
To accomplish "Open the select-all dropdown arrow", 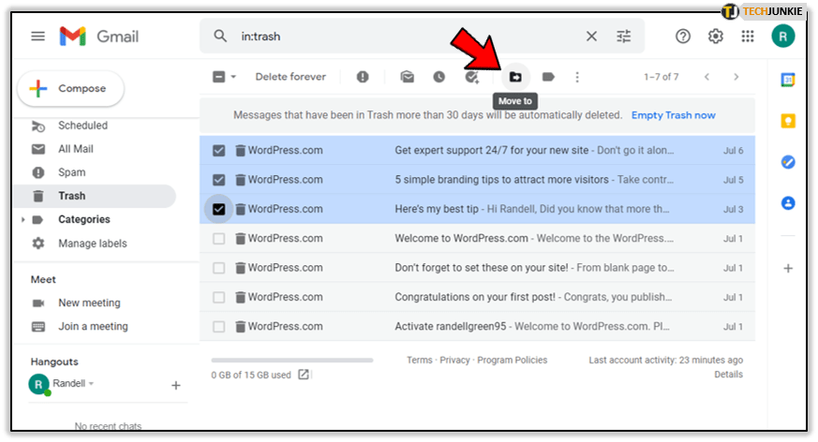I will (233, 77).
